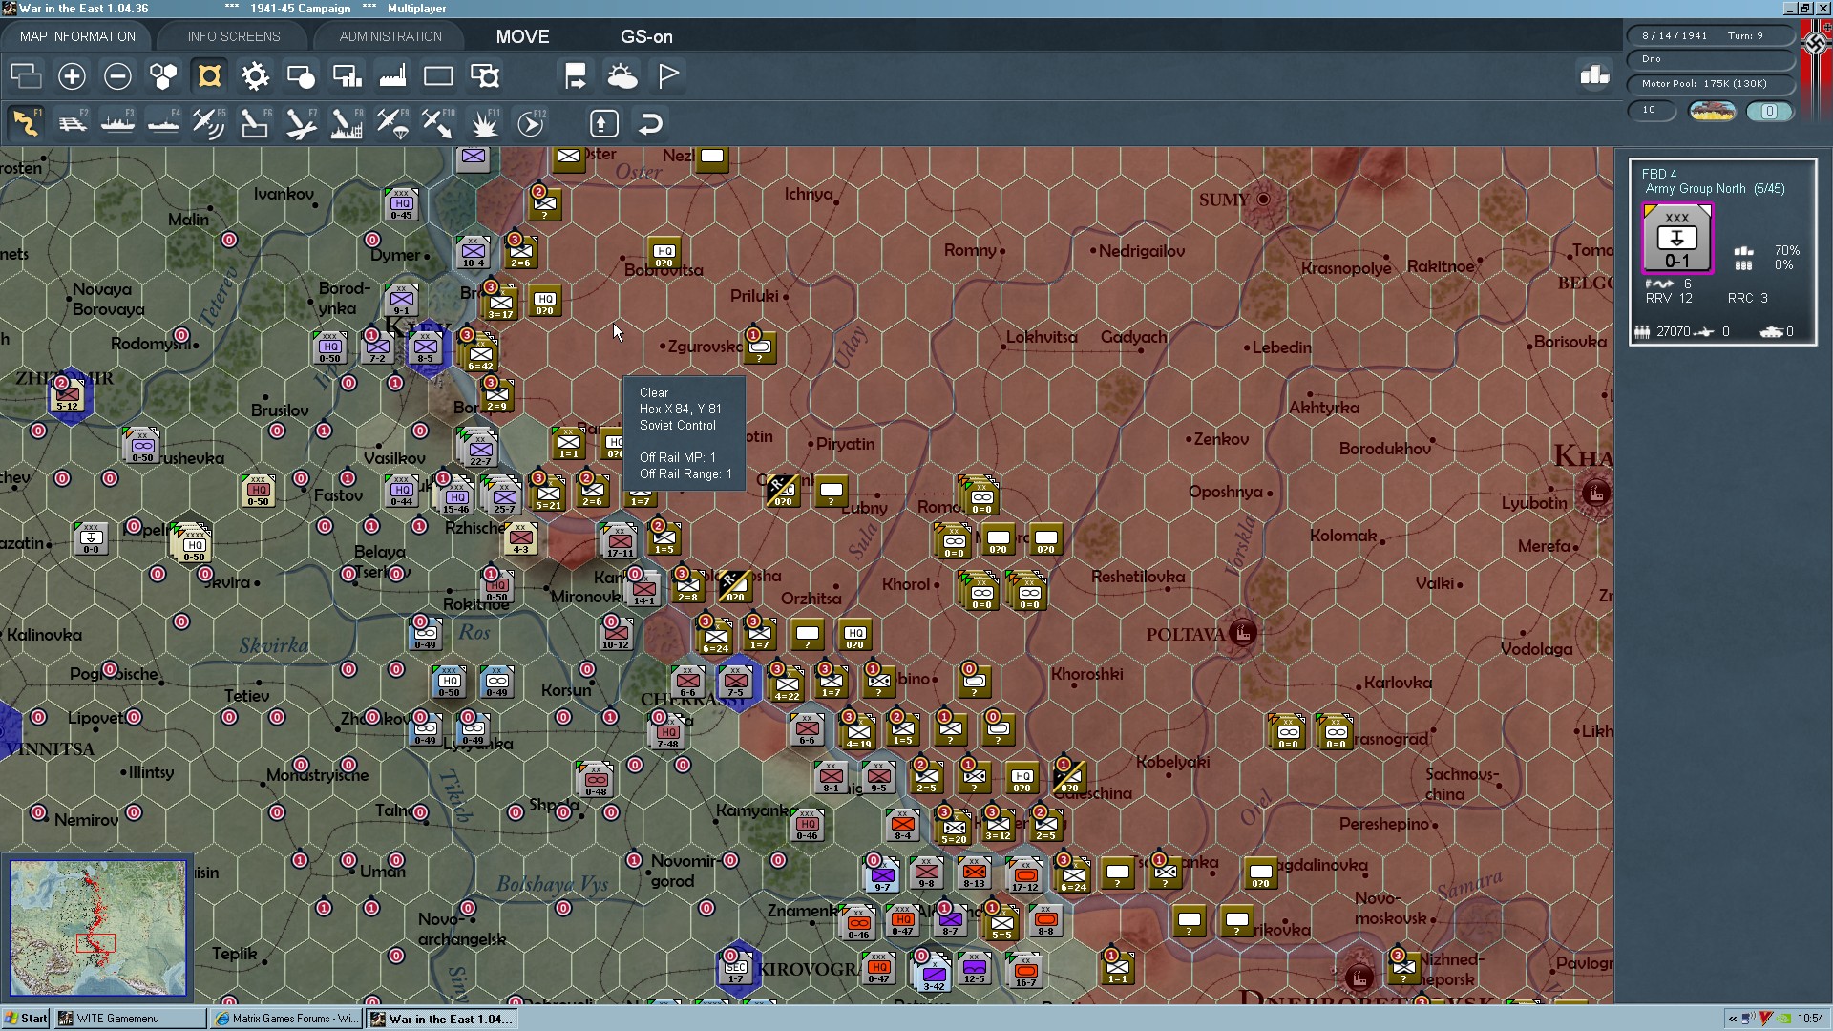The image size is (1833, 1031).
Task: Click the F12 End Turn icon
Action: (531, 123)
